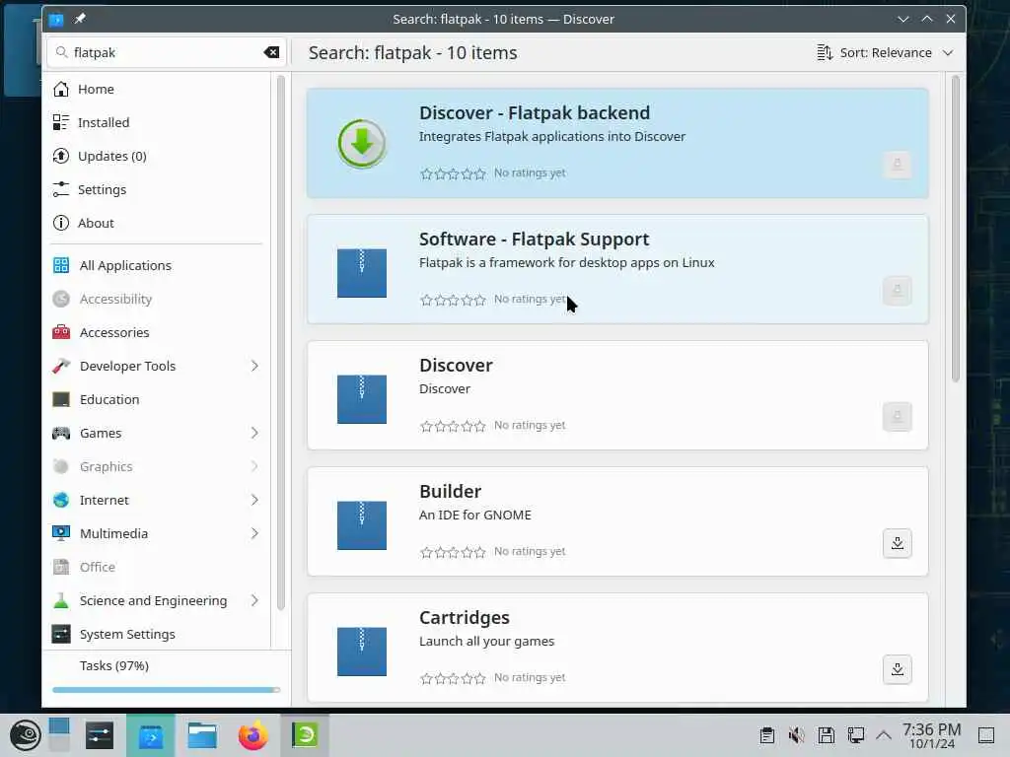The image size is (1010, 757).
Task: Click the Accessories toolbox icon
Action: point(61,332)
